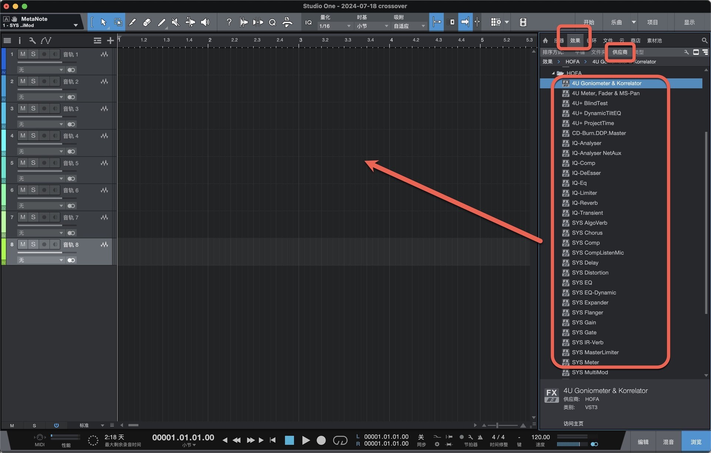Switch to the 混音 (Mix) view

pos(668,442)
